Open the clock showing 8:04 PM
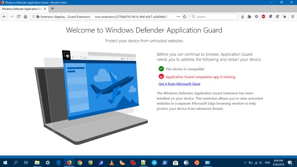Image resolution: width=297 pixels, height=167 pixels. pyautogui.click(x=278, y=163)
